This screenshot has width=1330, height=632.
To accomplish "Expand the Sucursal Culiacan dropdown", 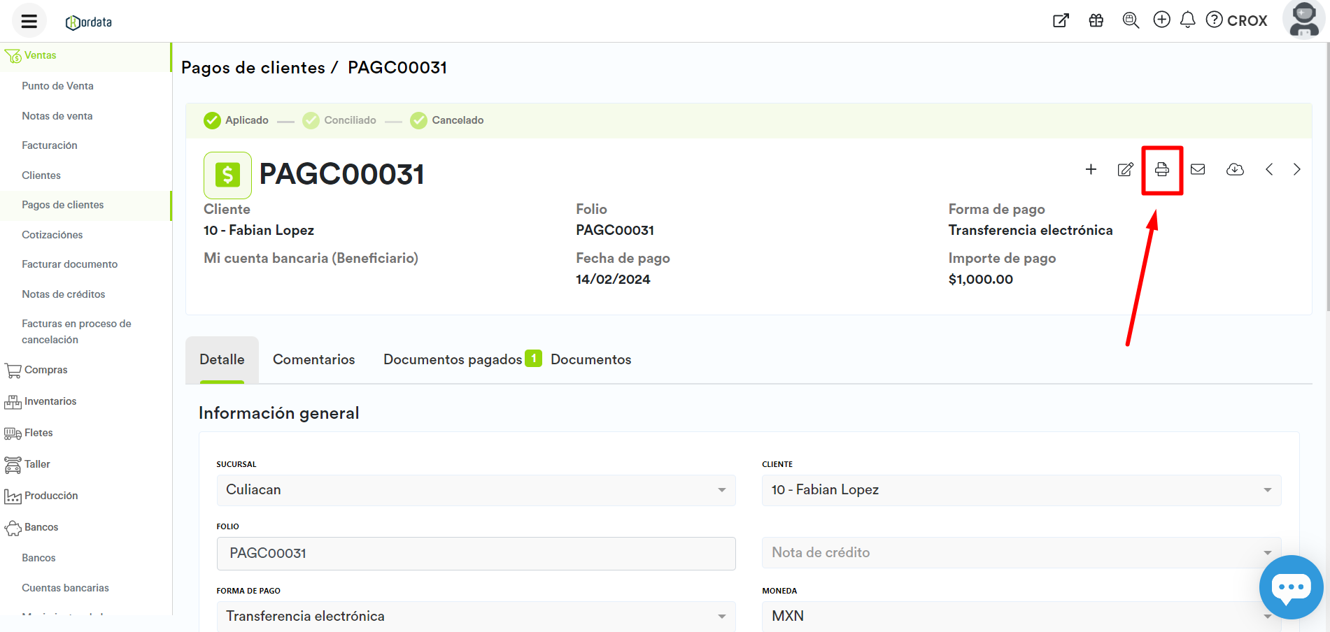I will point(476,490).
